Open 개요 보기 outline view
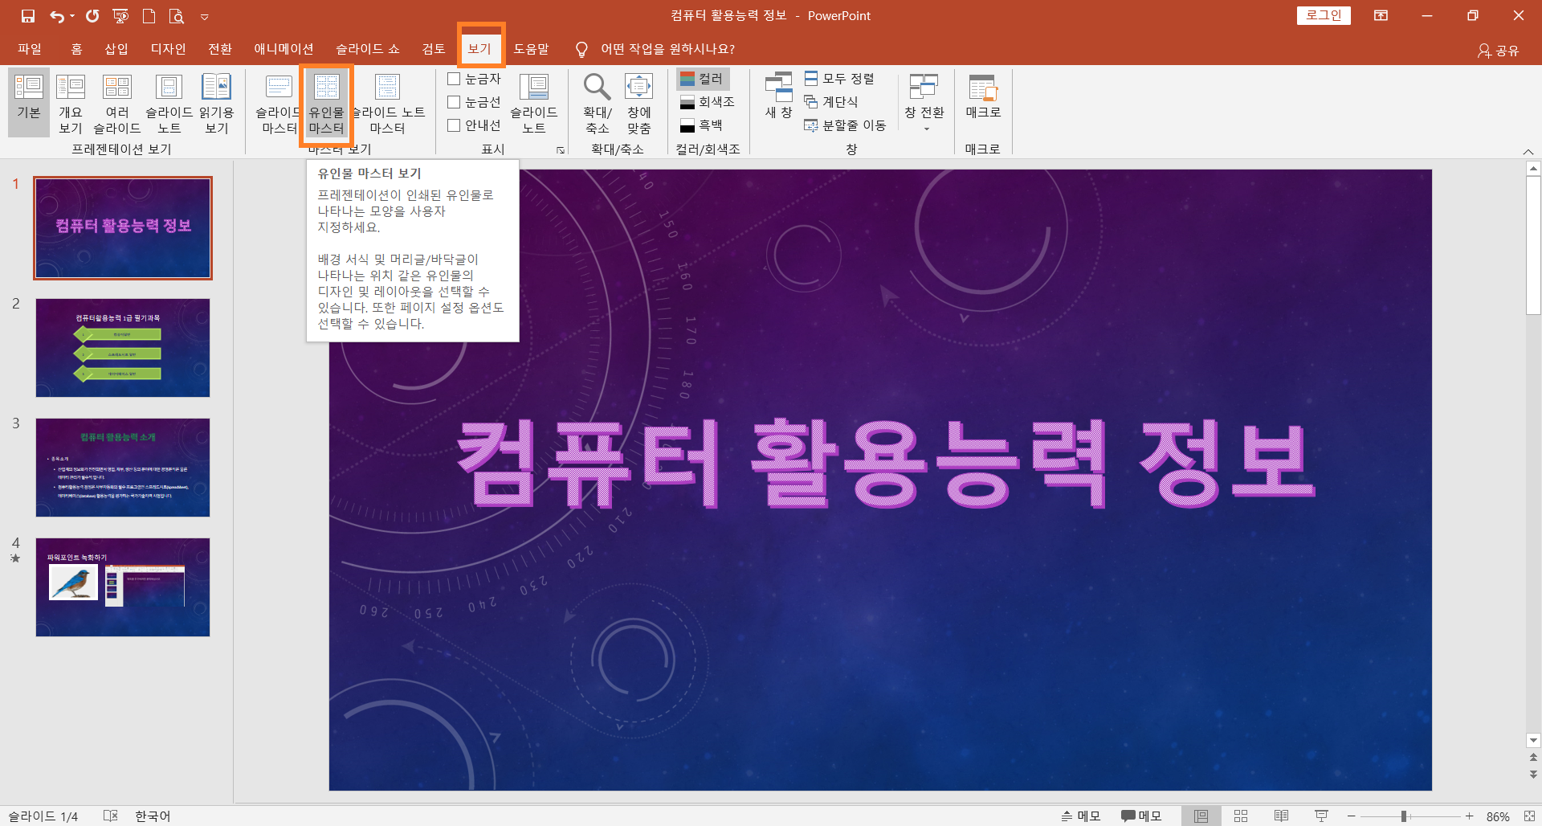This screenshot has height=826, width=1542. (x=71, y=102)
